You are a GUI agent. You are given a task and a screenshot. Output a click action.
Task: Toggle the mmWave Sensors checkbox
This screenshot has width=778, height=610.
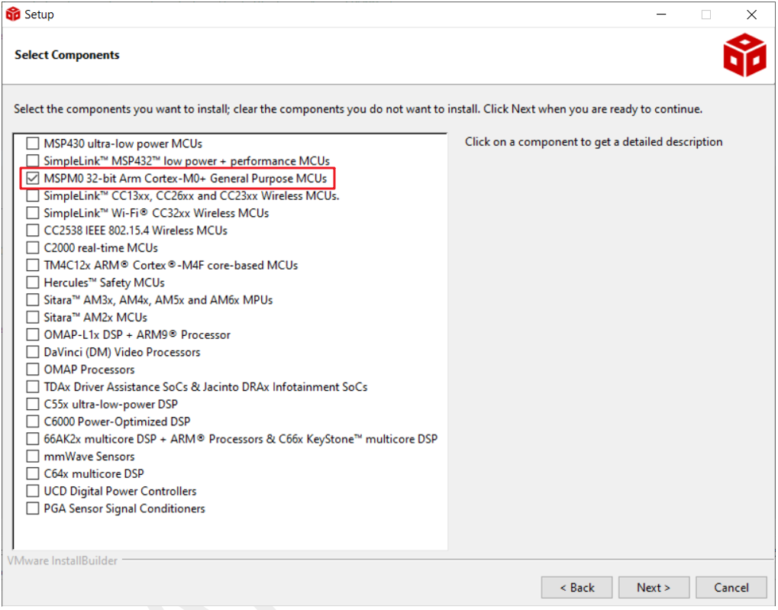(x=32, y=457)
